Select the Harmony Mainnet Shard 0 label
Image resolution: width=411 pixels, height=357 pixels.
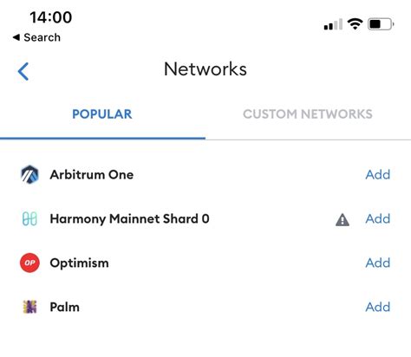click(129, 219)
